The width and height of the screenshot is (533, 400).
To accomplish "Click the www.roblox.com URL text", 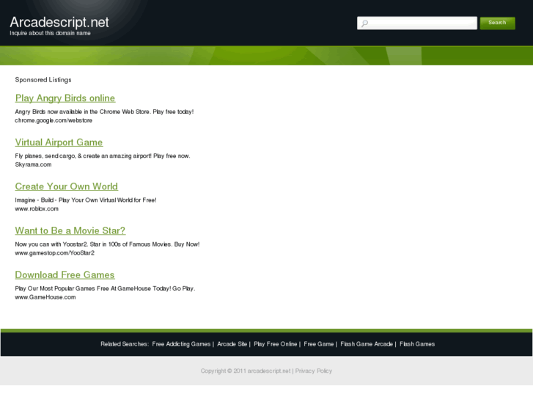I will (37, 208).
